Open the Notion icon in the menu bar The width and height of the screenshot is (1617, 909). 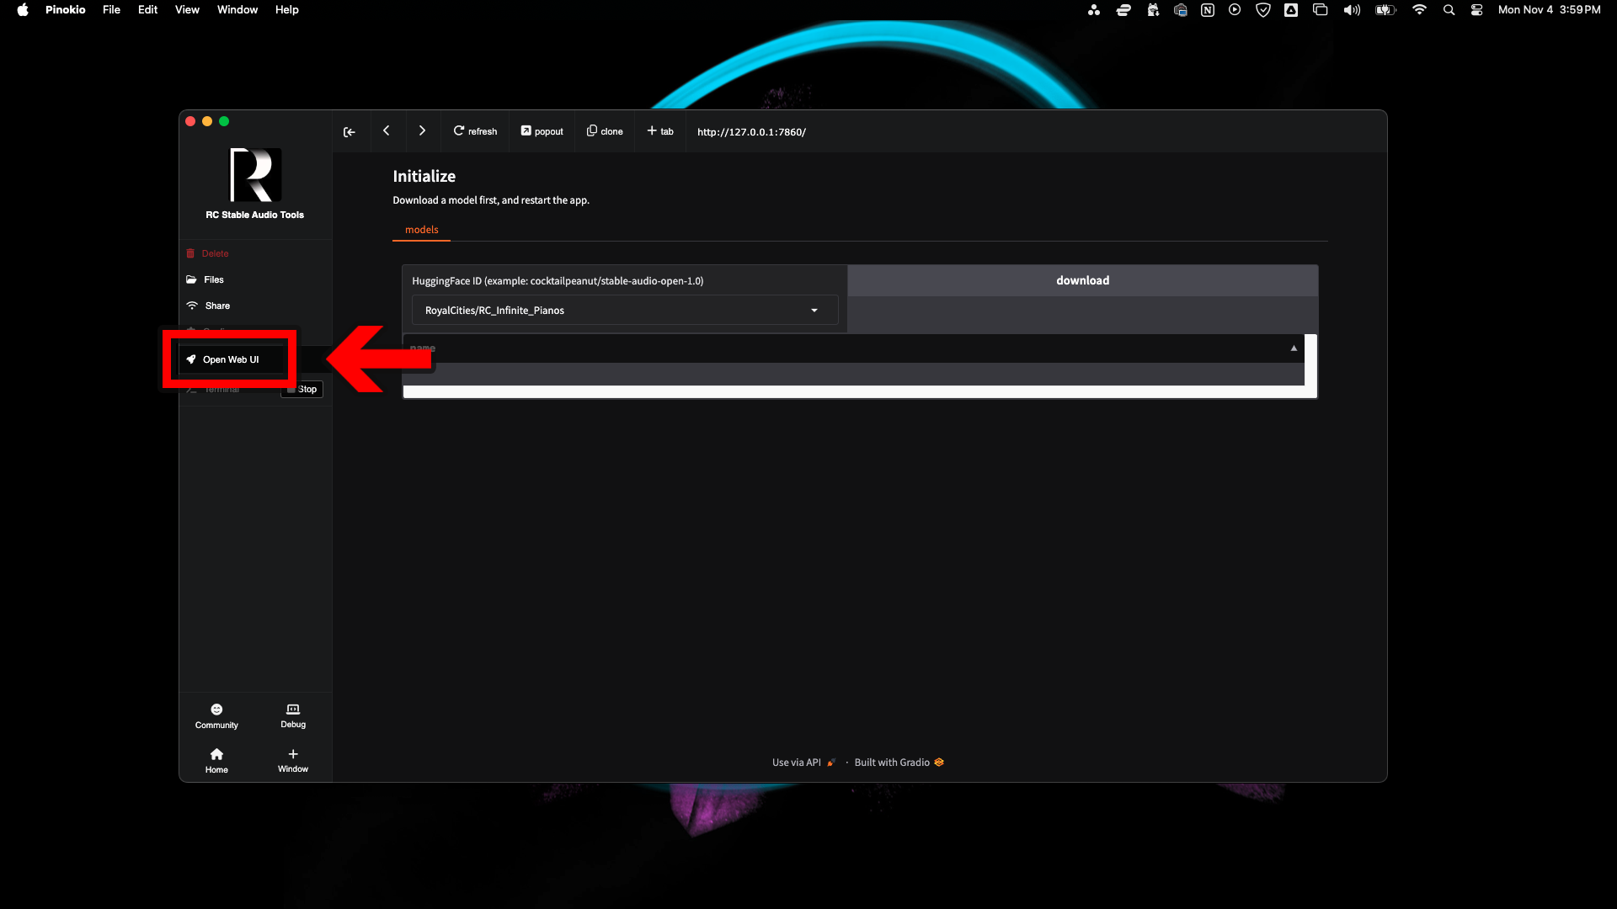[x=1208, y=10]
